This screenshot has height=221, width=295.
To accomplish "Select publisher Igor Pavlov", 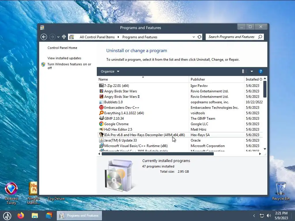I will (199, 86).
